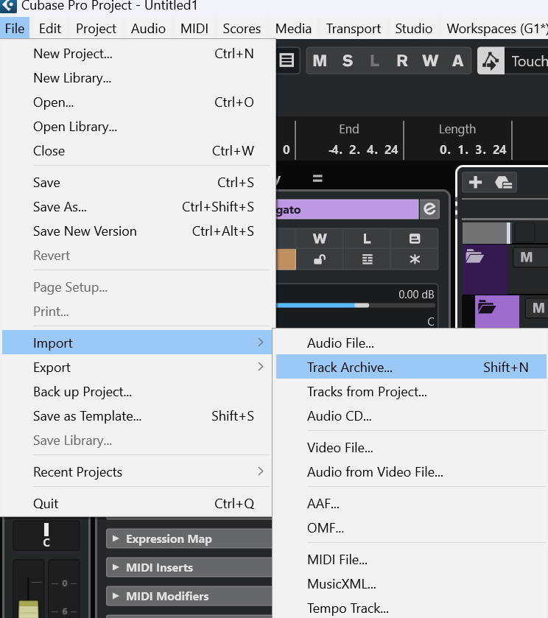Choose Open... in the File menu

137,102
